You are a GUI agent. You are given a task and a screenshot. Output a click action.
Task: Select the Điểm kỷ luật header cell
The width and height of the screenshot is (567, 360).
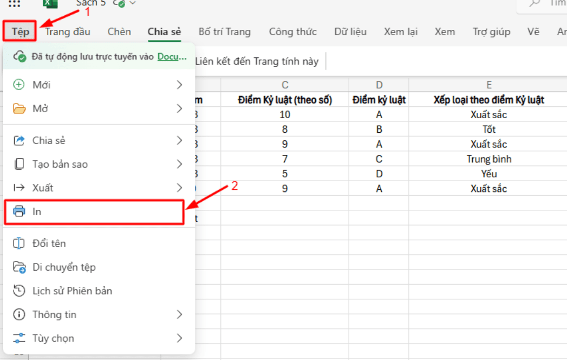tap(379, 100)
